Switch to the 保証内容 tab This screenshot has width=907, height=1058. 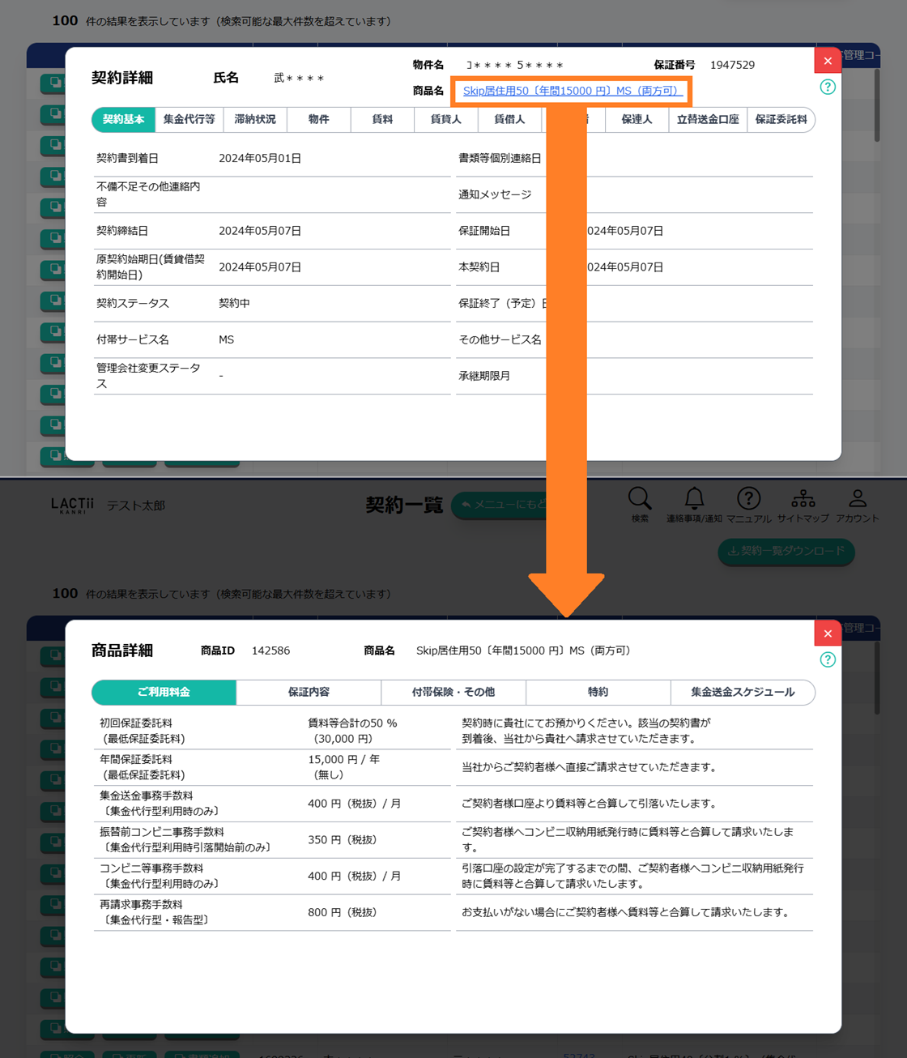click(x=309, y=692)
